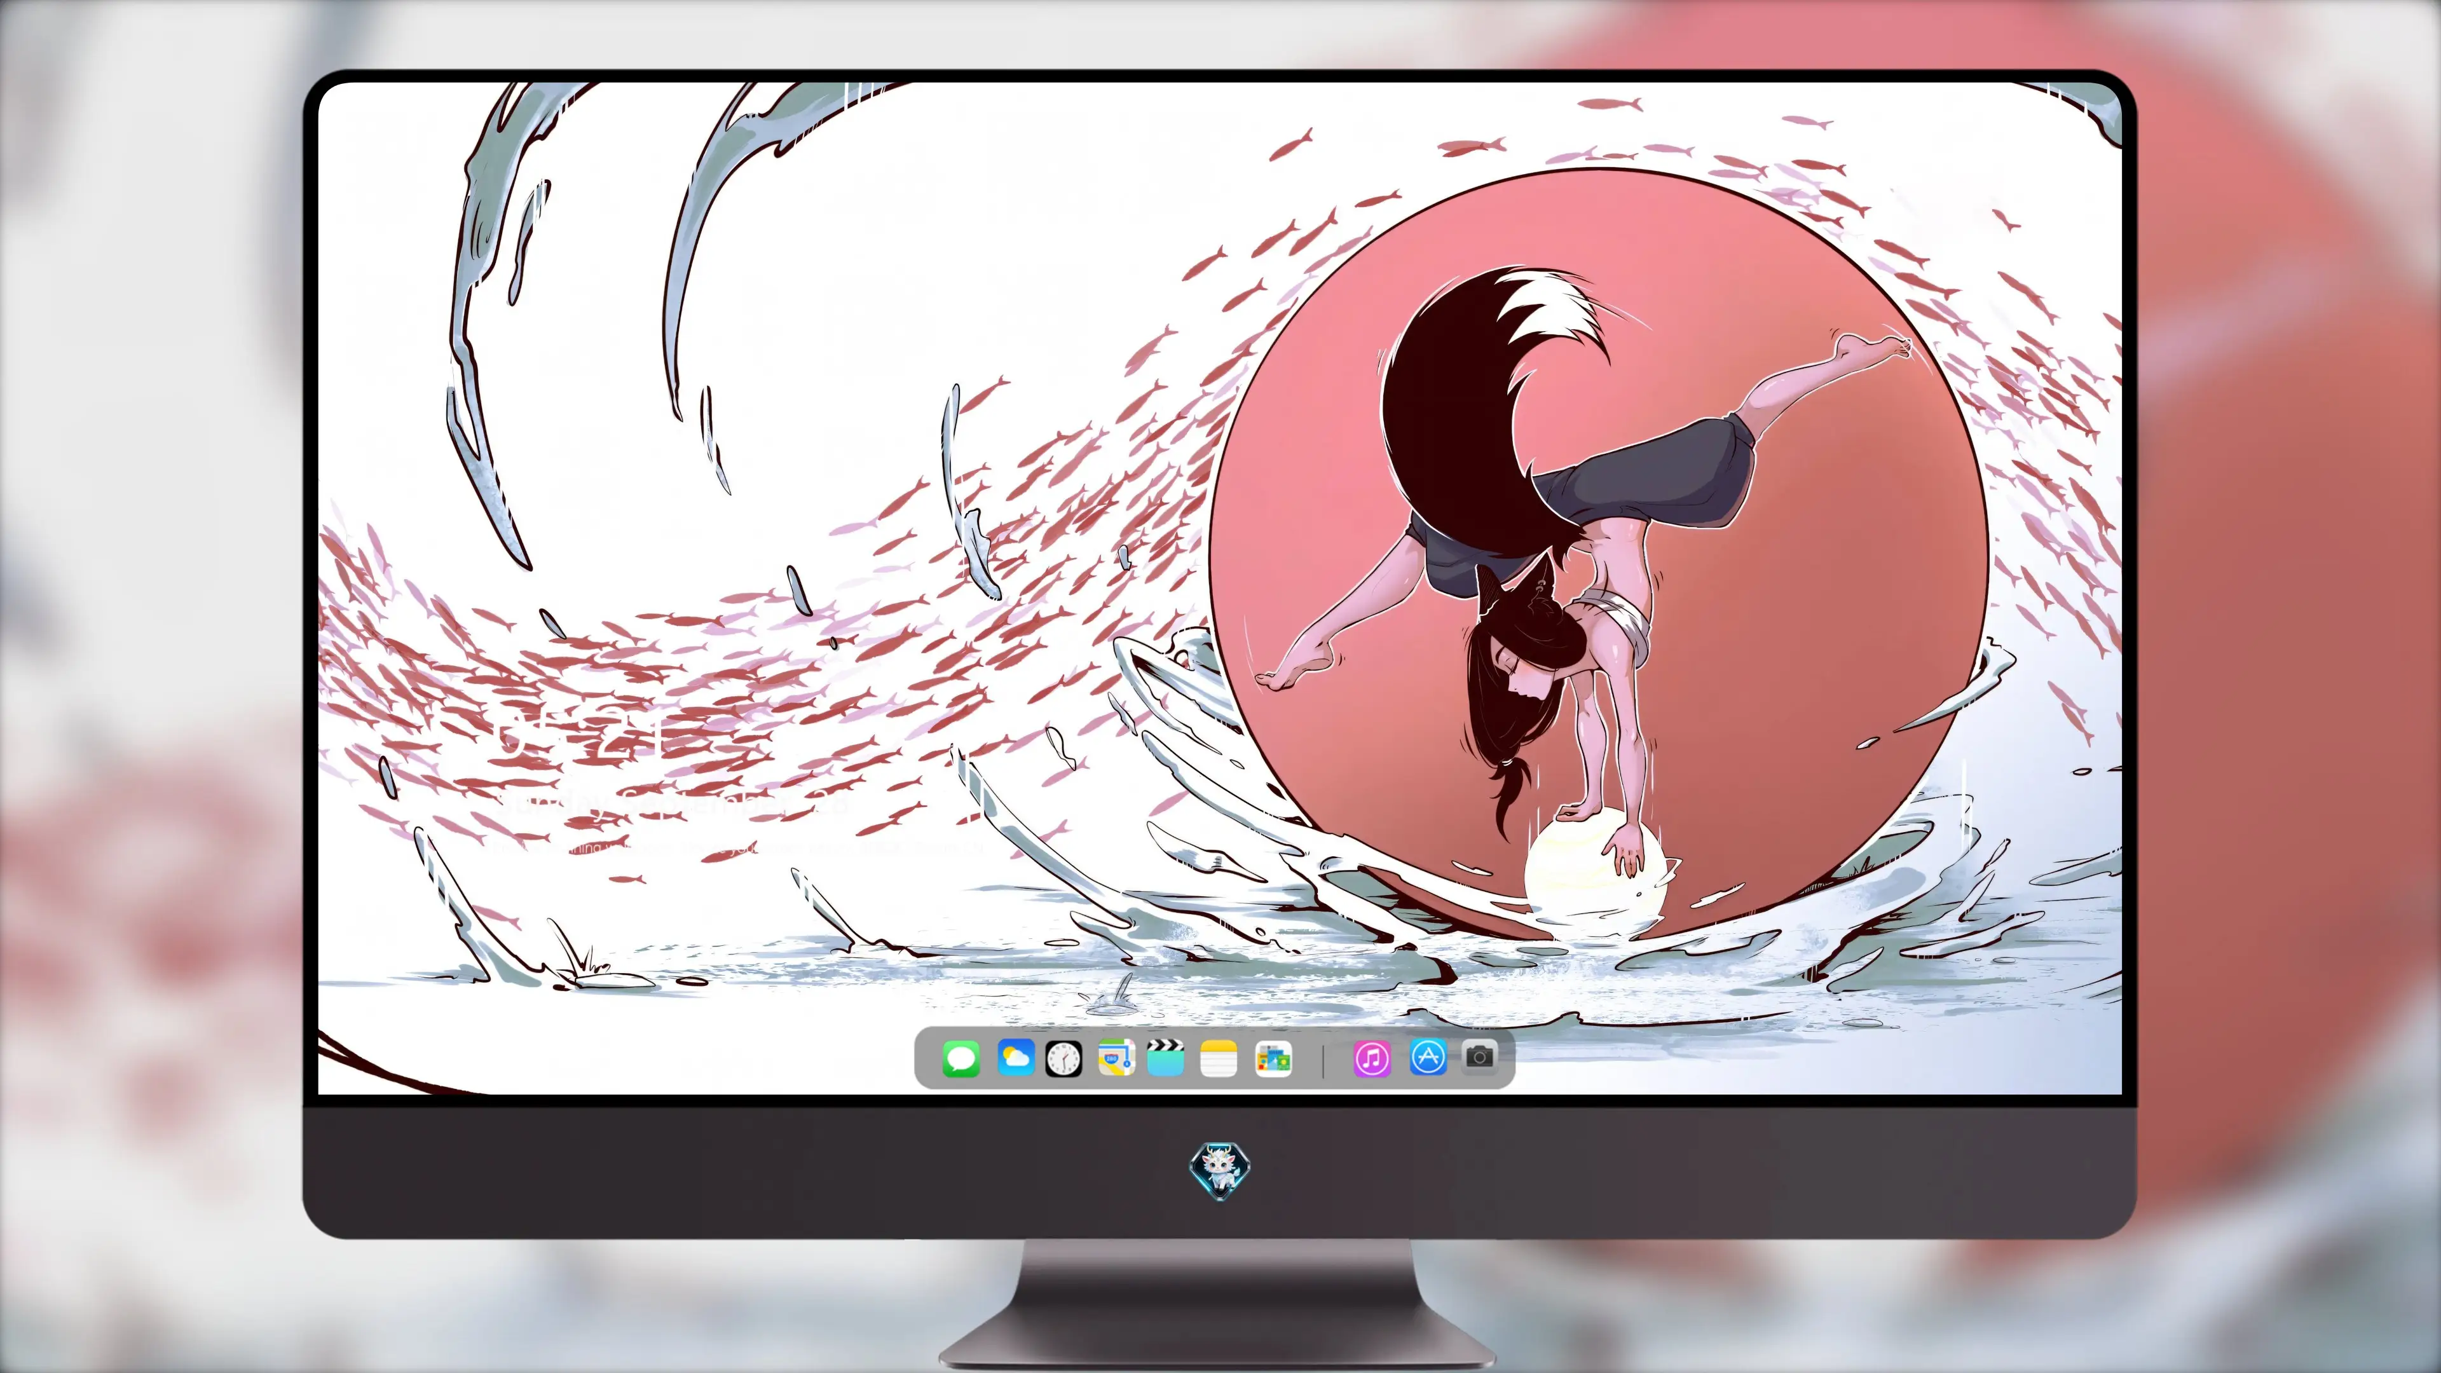This screenshot has height=1373, width=2441.
Task: Open the Videos clapperboard app
Action: (1166, 1058)
